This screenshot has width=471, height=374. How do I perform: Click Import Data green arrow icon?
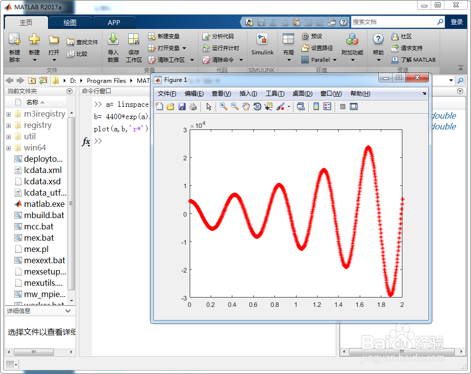click(113, 39)
